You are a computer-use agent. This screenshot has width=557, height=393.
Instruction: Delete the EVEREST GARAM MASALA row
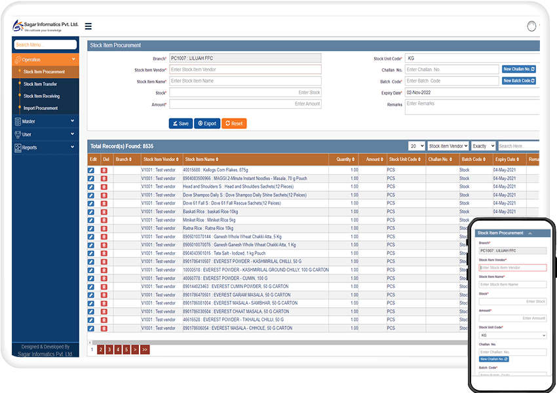point(104,295)
